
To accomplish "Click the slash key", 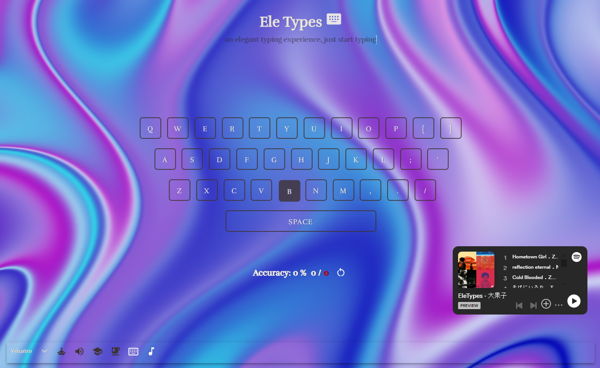I will coord(425,190).
